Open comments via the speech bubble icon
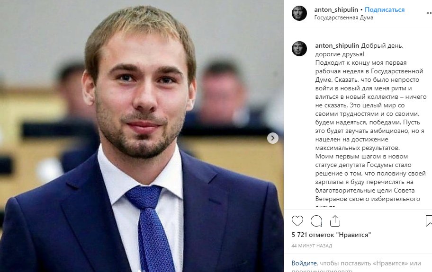The height and width of the screenshot is (272, 432). tap(316, 221)
